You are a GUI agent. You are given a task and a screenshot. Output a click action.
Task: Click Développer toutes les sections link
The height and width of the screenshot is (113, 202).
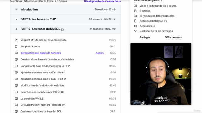click(102, 1)
